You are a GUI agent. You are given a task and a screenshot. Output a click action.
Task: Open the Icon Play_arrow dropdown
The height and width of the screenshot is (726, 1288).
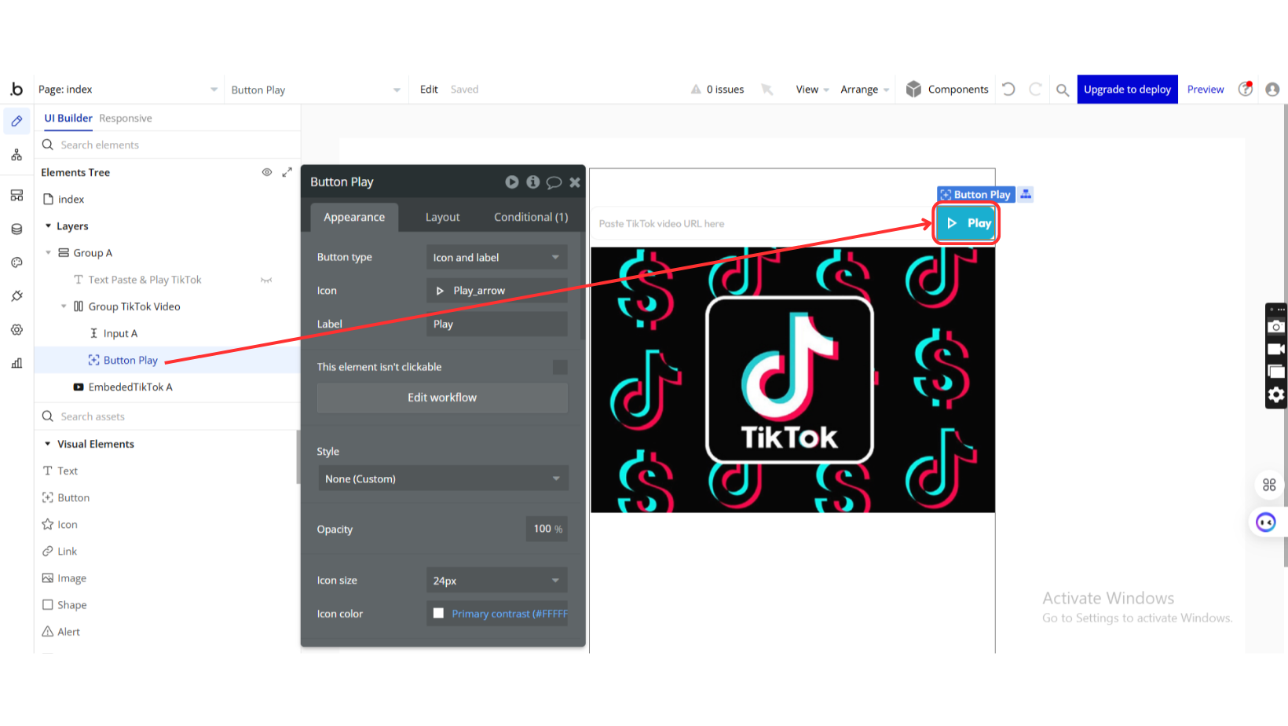point(497,291)
